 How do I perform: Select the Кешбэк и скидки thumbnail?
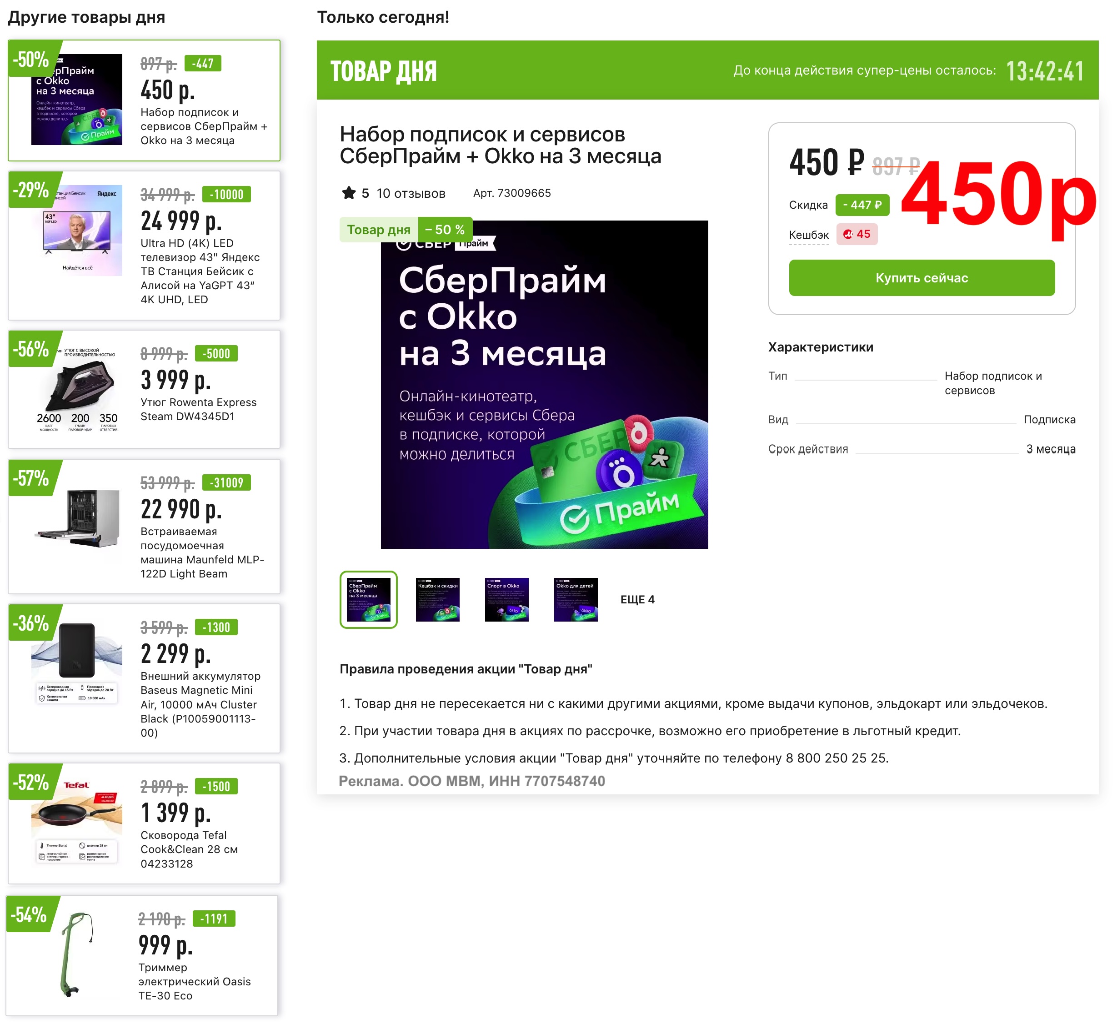(438, 600)
